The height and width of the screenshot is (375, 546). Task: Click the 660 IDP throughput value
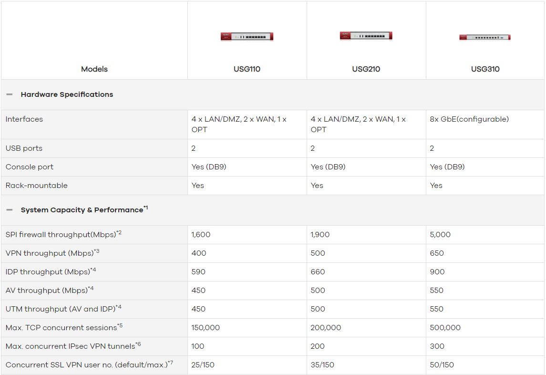click(x=318, y=271)
